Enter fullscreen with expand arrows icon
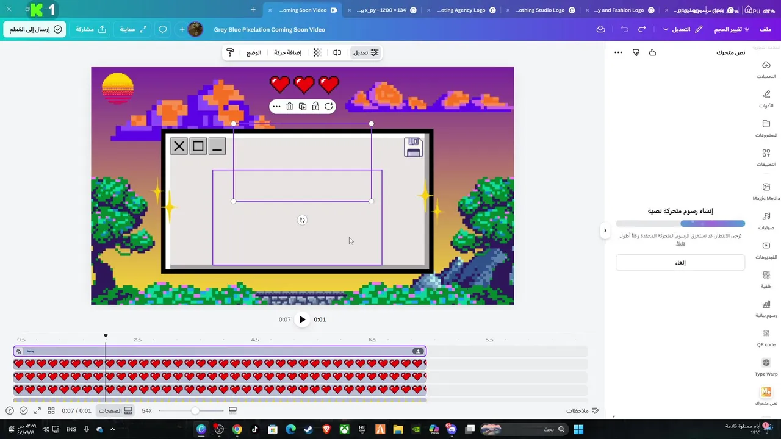This screenshot has width=781, height=439. [37, 410]
